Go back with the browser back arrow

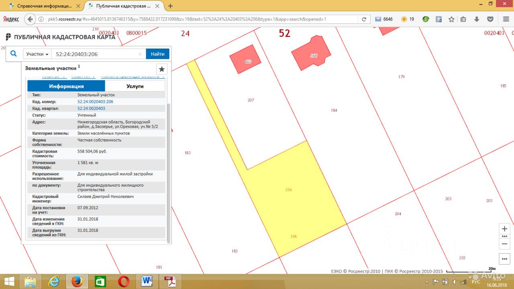[30, 19]
